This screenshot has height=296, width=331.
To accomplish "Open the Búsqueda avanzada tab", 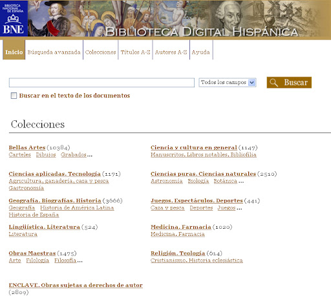I will [x=54, y=52].
